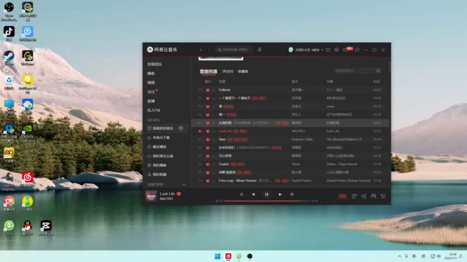Open the messages mailbox with 99+ badge
Image resolution: width=467 pixels, height=262 pixels.
tap(346, 49)
